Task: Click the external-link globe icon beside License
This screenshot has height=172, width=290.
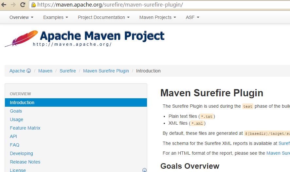Action: (144, 170)
